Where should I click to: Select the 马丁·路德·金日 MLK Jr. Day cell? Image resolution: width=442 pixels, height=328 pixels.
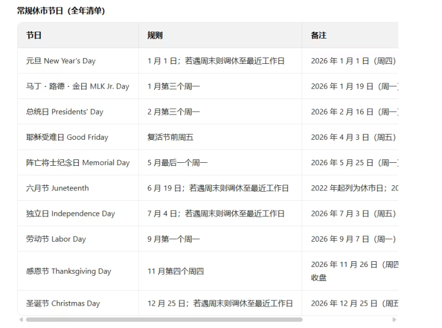pyautogui.click(x=78, y=86)
